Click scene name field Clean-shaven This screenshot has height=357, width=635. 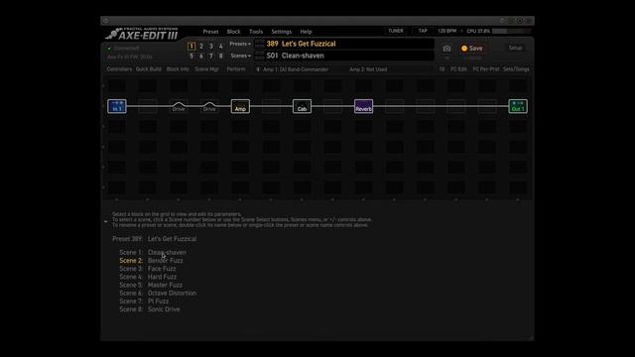[349, 56]
